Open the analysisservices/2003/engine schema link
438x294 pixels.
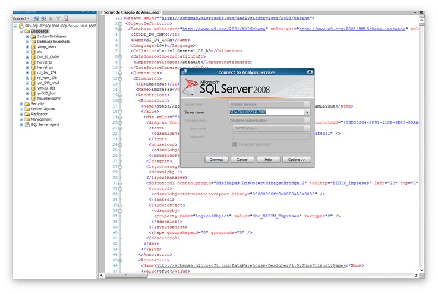point(235,18)
